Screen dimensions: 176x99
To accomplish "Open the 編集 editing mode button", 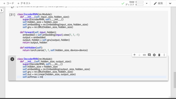I will coord(158,3).
